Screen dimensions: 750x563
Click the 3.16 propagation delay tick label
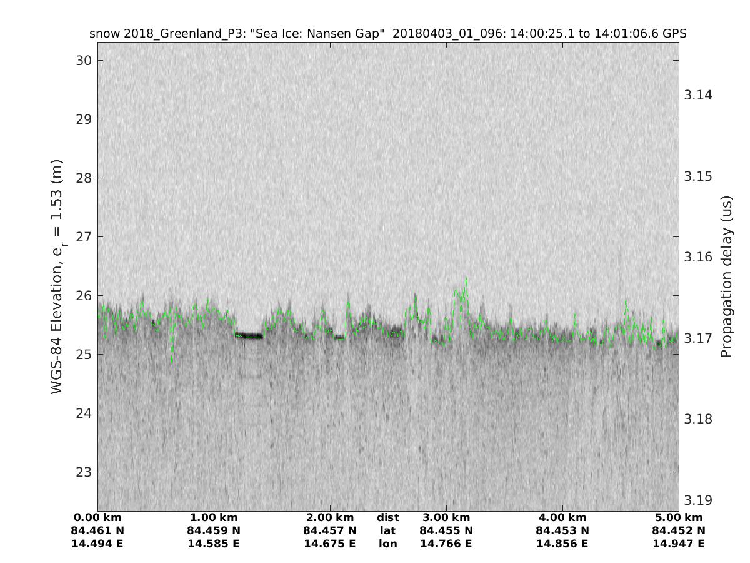click(x=698, y=257)
